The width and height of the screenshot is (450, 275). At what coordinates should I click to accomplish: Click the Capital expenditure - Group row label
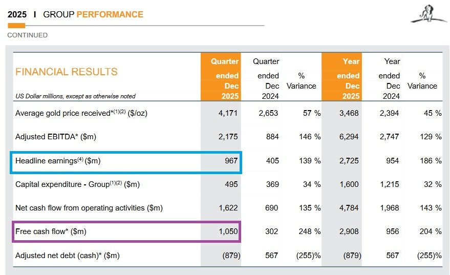(x=77, y=184)
